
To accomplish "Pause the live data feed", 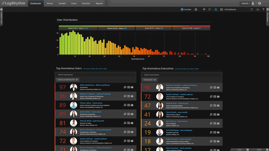I will (196, 9).
